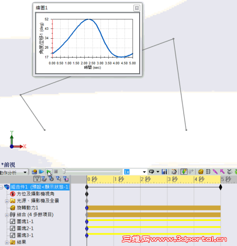Click the *前視 view label
Image resolution: width=237 pixels, height=246 pixels.
tap(8, 165)
